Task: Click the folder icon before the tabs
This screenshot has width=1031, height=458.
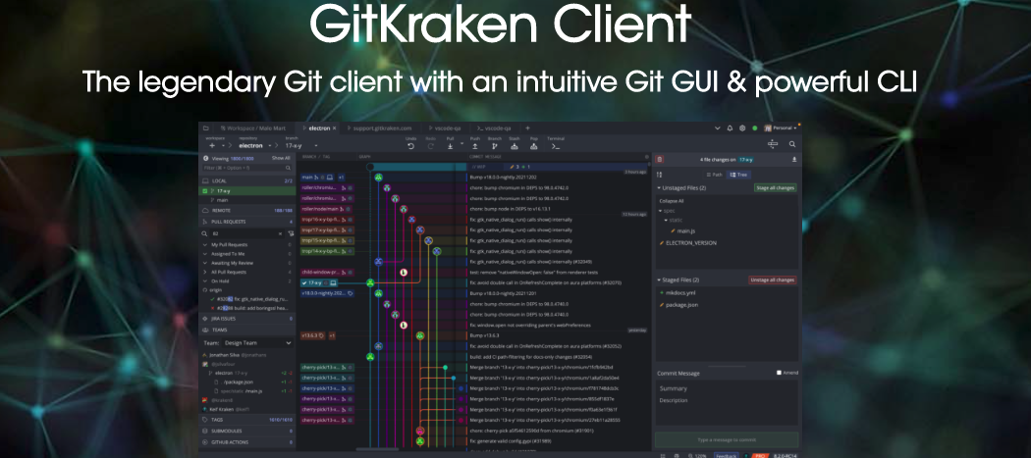Action: 206,128
